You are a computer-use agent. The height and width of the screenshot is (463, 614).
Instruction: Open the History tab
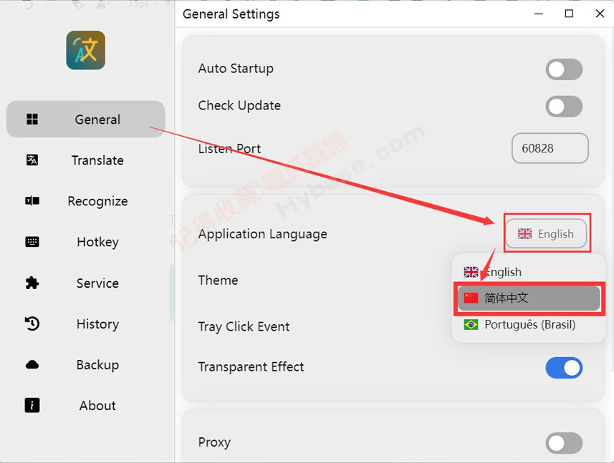coord(86,323)
